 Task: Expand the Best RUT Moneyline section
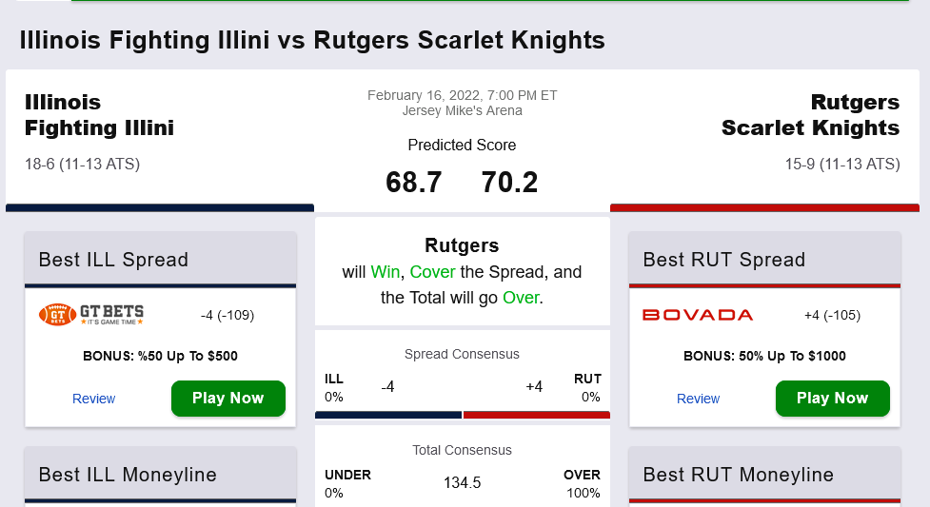point(738,475)
